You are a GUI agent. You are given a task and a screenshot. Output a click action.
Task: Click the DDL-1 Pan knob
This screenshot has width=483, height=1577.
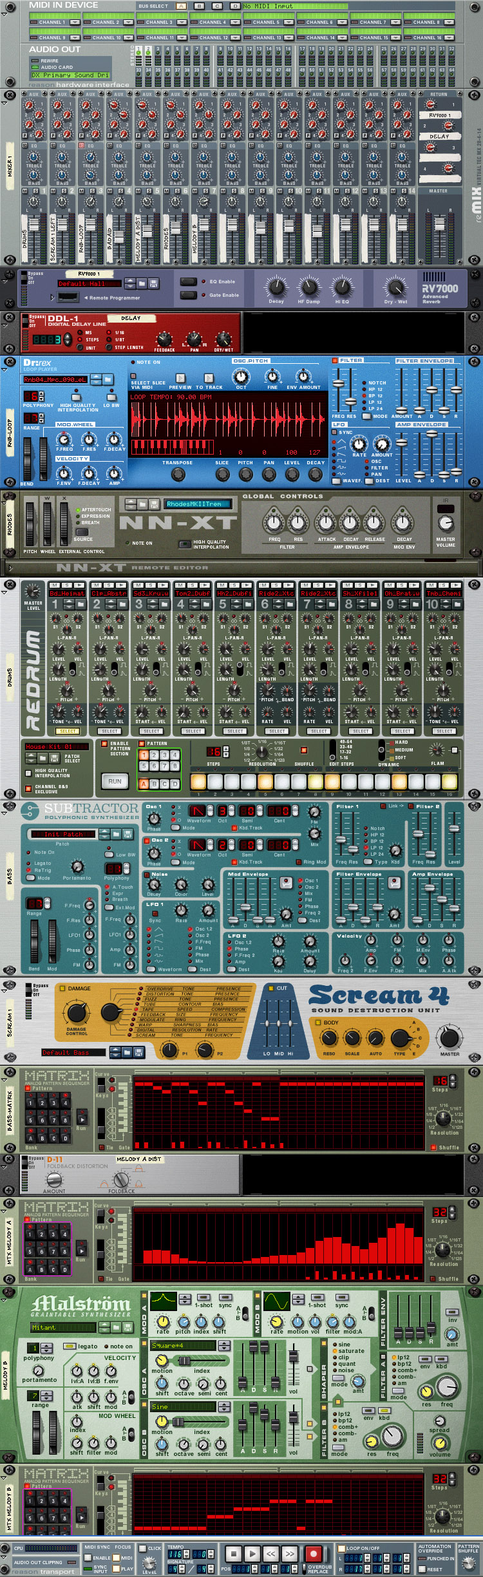(x=194, y=339)
